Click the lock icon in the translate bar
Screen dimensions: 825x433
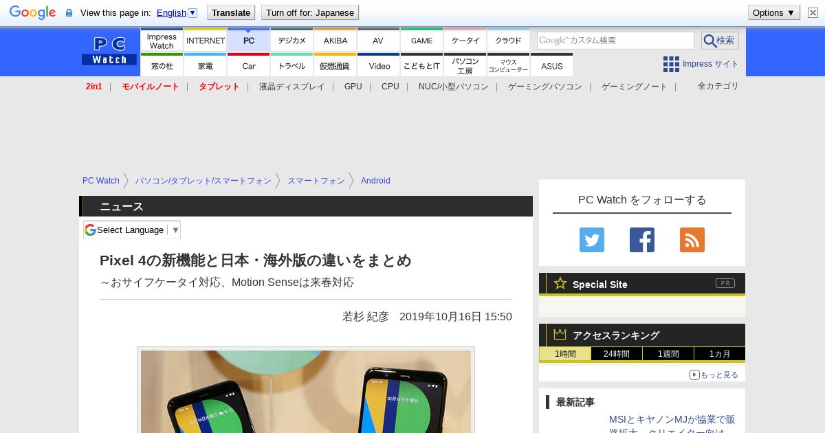[69, 12]
